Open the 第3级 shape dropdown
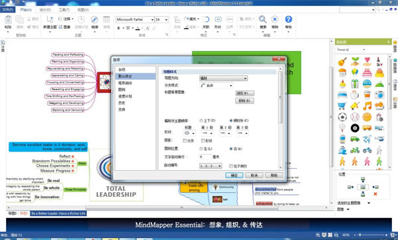The height and width of the screenshot is (240, 398). coord(242,133)
